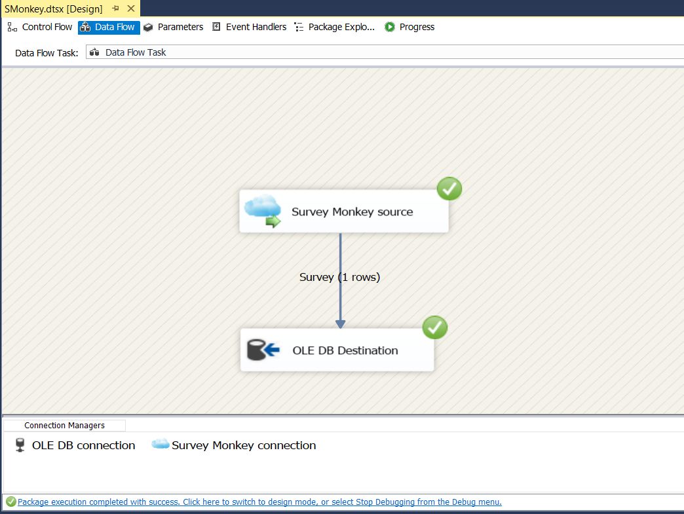The height and width of the screenshot is (514, 684).
Task: Click the OLE DB connection icon
Action: [20, 445]
